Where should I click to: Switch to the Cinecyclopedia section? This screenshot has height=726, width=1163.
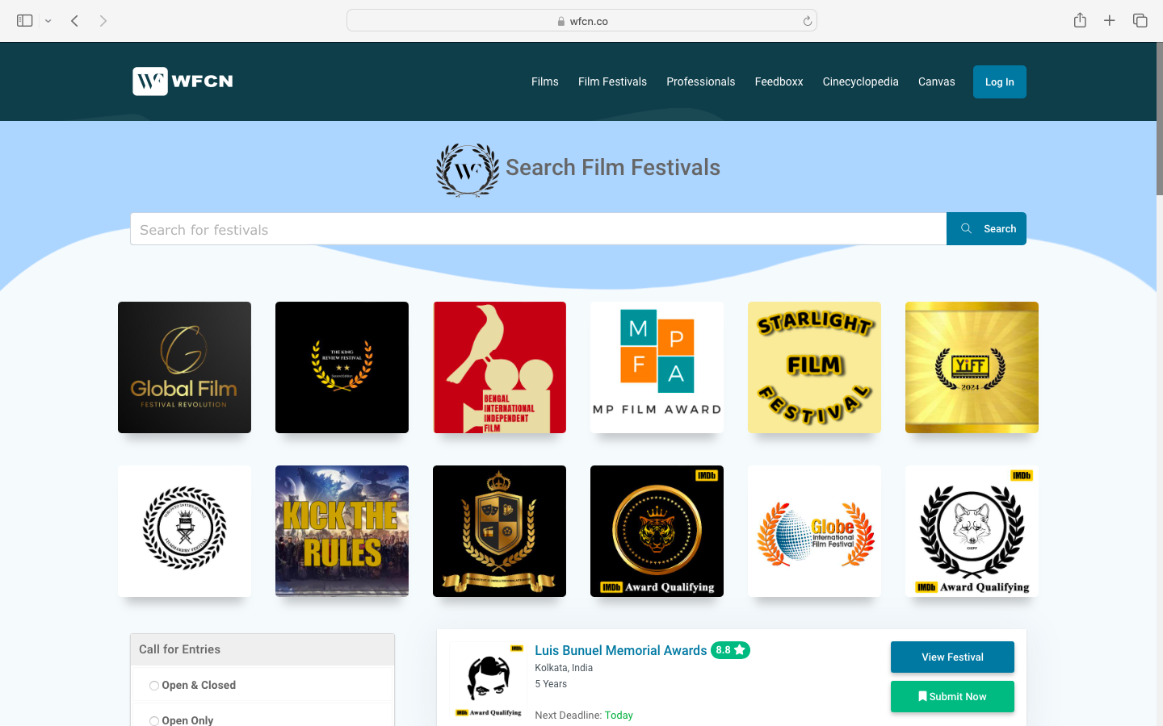(860, 81)
